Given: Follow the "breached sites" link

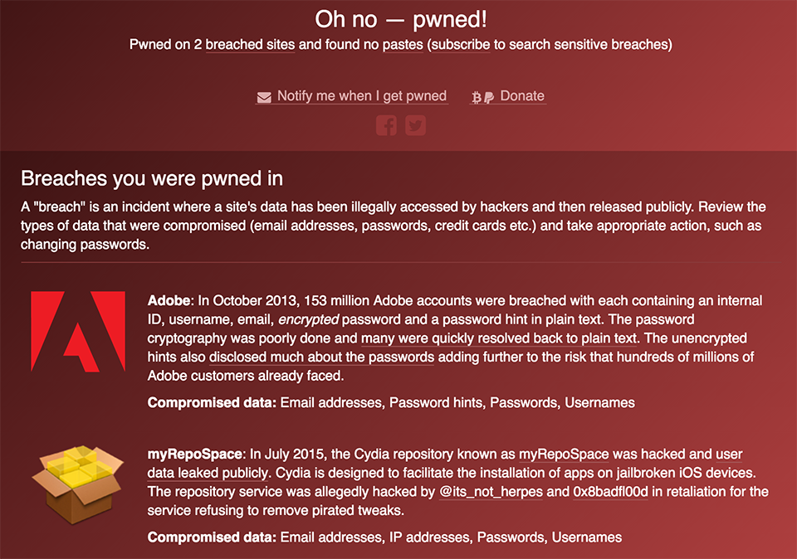Looking at the screenshot, I should click(250, 45).
